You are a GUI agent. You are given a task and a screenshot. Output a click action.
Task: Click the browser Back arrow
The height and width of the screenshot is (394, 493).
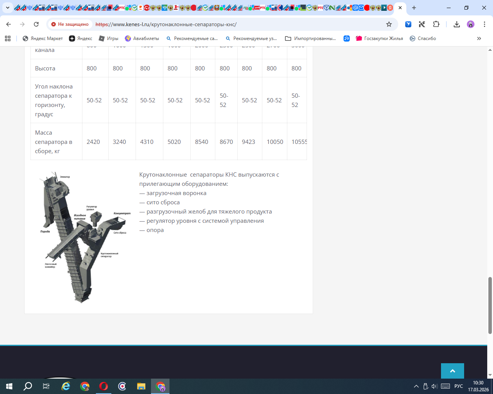click(x=8, y=24)
